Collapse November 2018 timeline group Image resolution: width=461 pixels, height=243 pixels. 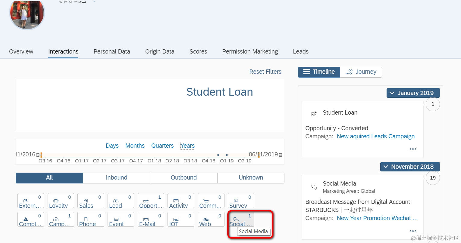[x=410, y=167]
